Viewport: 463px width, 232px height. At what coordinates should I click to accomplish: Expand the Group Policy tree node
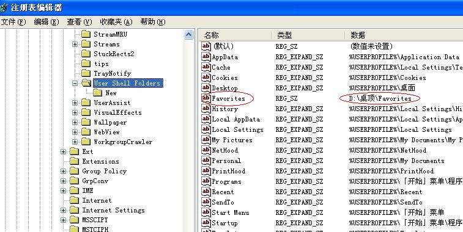tap(63, 172)
